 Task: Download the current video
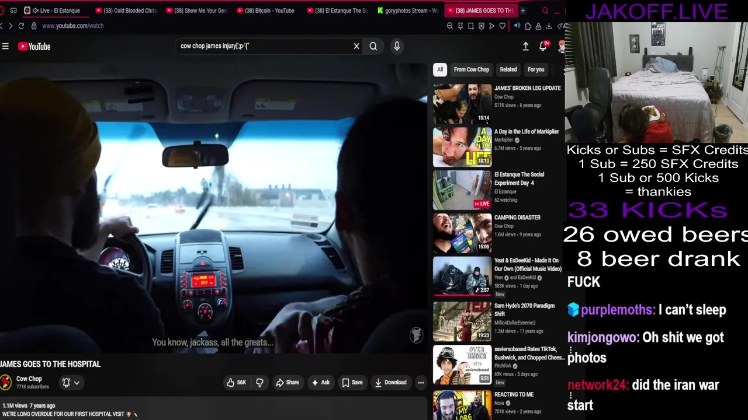coord(391,383)
